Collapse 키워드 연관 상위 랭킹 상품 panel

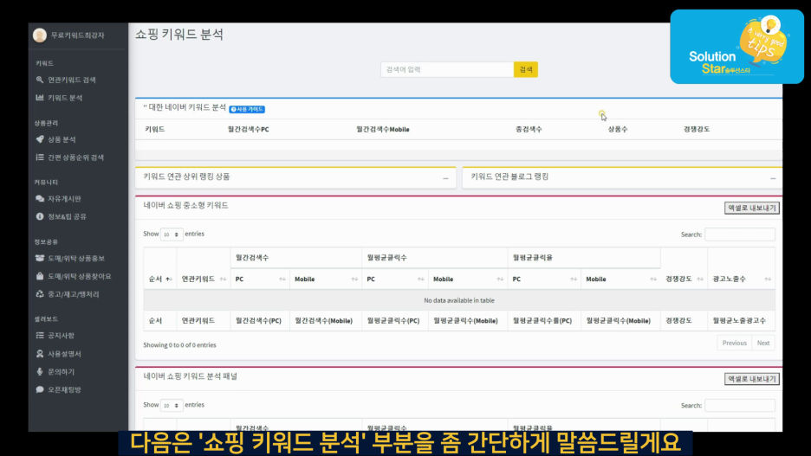(x=445, y=178)
